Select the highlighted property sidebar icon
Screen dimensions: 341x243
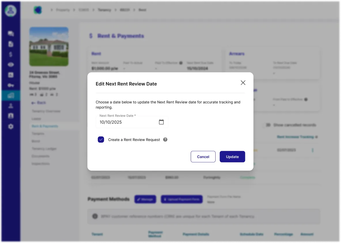pos(11,96)
